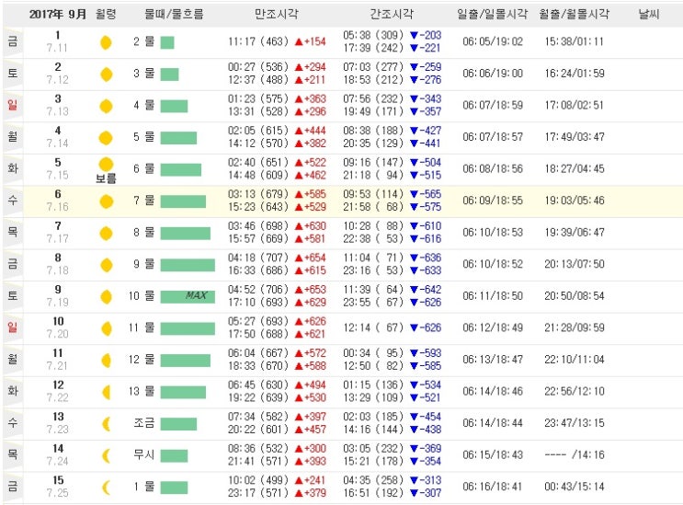Click the 수 weekday label on the highlighted row

(x=13, y=201)
